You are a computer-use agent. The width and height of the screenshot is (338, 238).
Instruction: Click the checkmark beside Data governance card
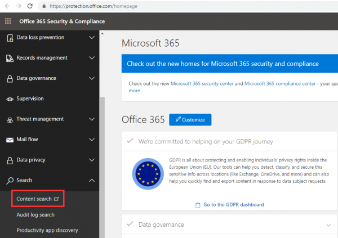coord(130,224)
